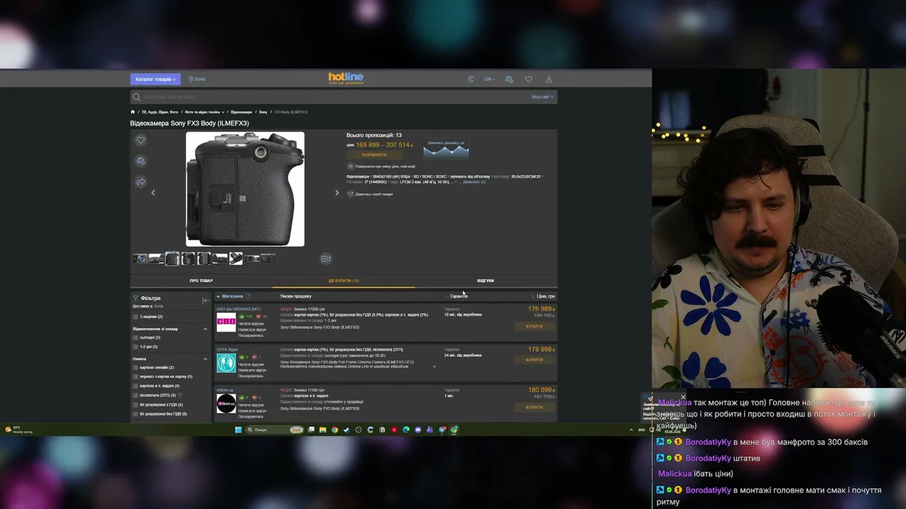The image size is (906, 509).
Task: Go to the home breadcrumb icon
Action: (x=132, y=112)
